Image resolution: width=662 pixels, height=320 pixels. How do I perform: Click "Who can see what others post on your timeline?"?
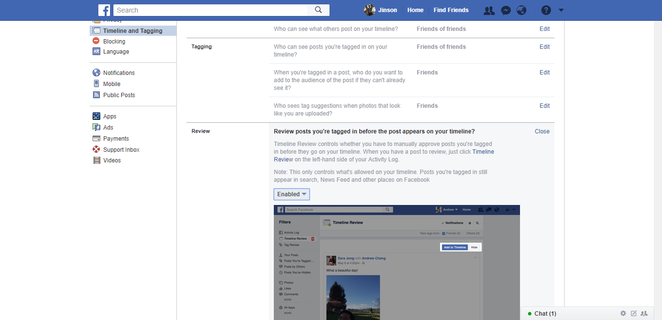click(x=336, y=29)
